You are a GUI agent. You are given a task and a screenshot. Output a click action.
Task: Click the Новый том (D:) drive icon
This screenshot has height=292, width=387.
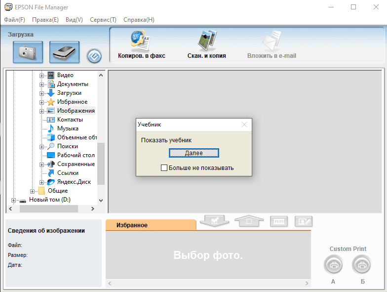[23, 201]
